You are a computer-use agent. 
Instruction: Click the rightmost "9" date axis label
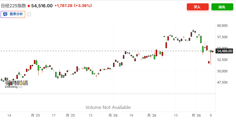pos(211,116)
